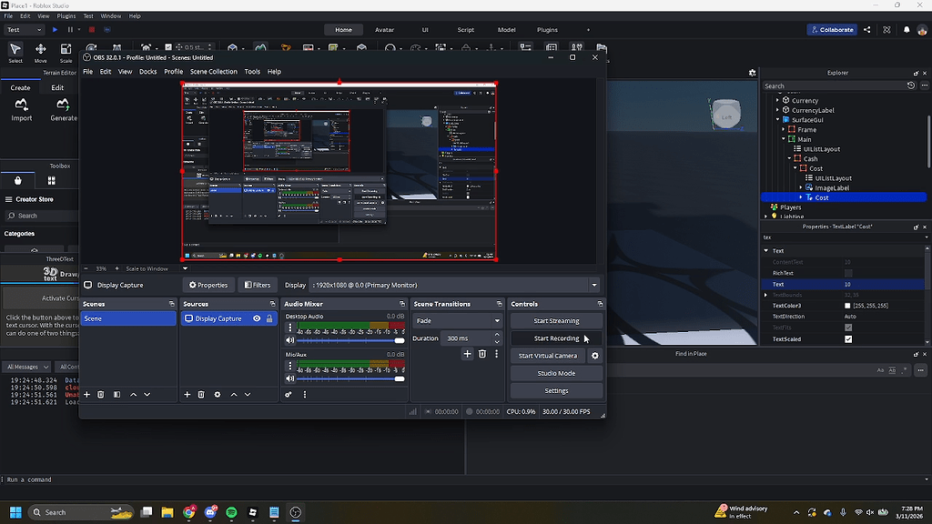Click Start Streaming in OBS
The height and width of the screenshot is (524, 932).
pyautogui.click(x=556, y=321)
